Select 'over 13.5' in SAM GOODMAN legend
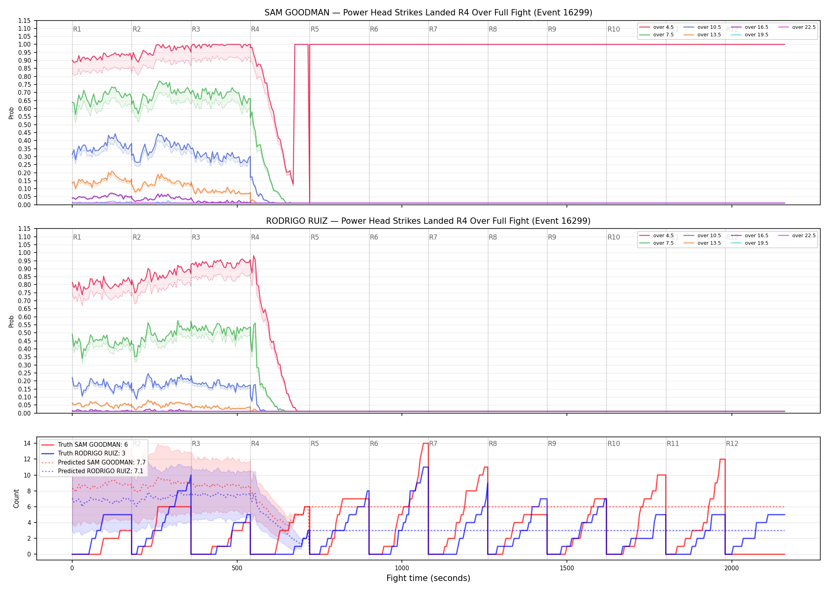The image size is (829, 592). [702, 35]
